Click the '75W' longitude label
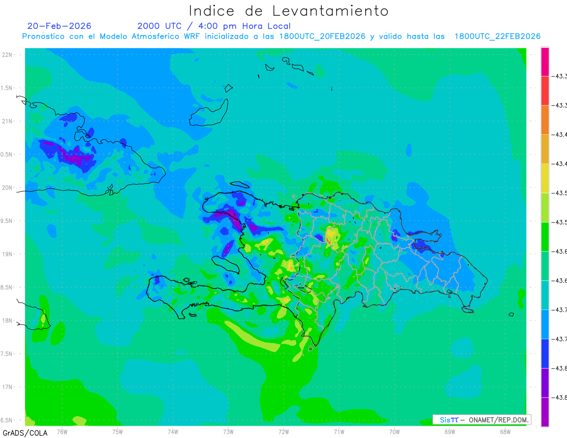The height and width of the screenshot is (438, 567). [x=117, y=431]
